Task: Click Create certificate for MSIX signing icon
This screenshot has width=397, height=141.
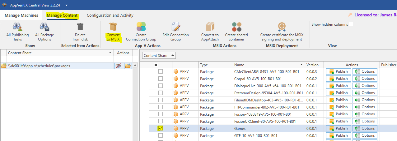Action: (x=282, y=27)
